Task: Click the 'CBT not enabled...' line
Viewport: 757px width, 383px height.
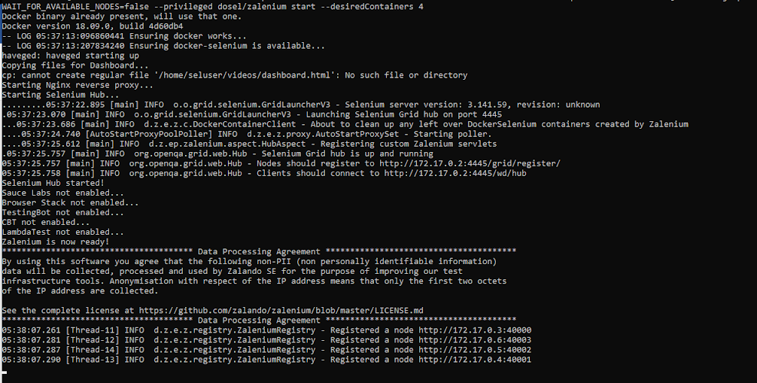Action: pos(45,222)
